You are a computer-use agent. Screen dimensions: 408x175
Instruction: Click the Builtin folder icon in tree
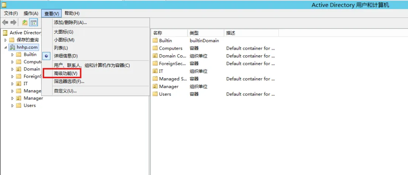coord(19,55)
